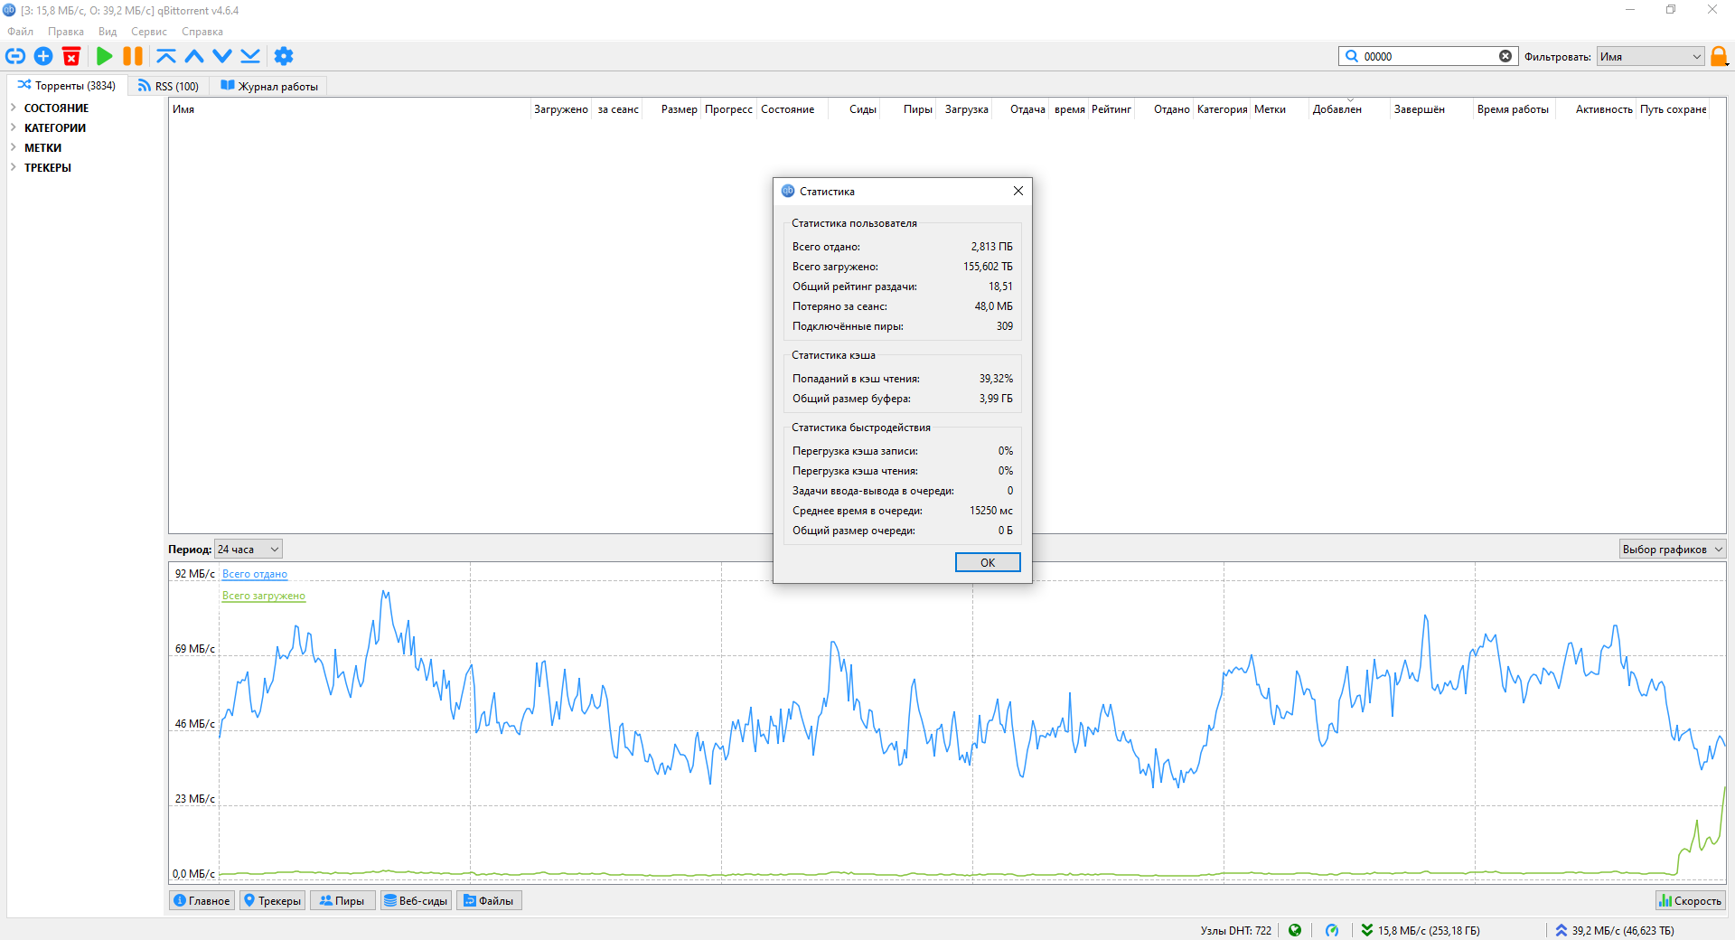Switch to the Журнал работы tab
Viewport: 1735px width, 940px height.
[x=269, y=86]
